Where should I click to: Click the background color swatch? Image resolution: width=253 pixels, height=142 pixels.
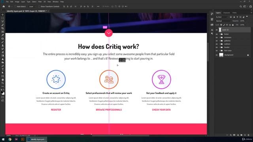(4, 94)
